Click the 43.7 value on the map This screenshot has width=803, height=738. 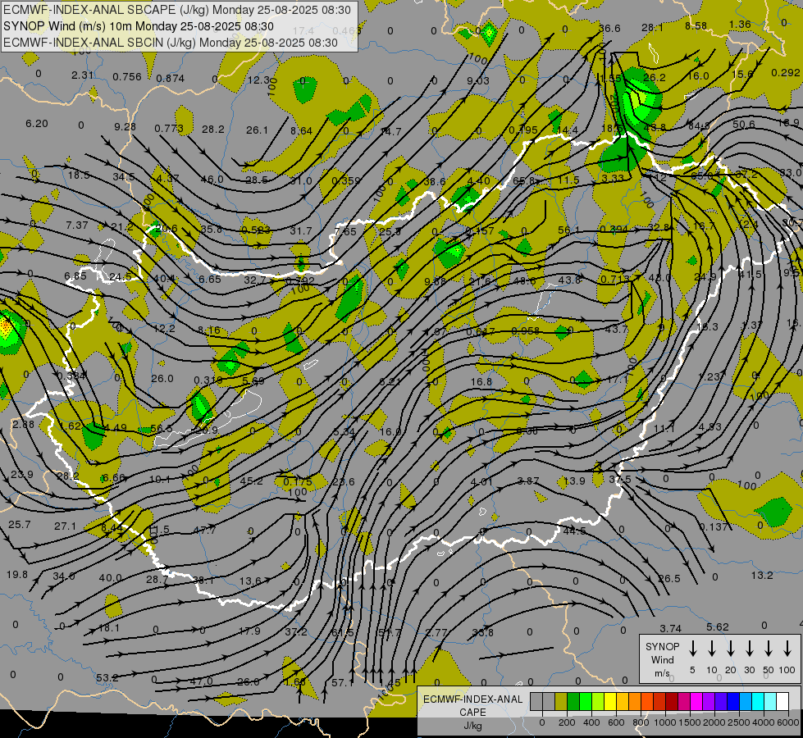coord(616,330)
